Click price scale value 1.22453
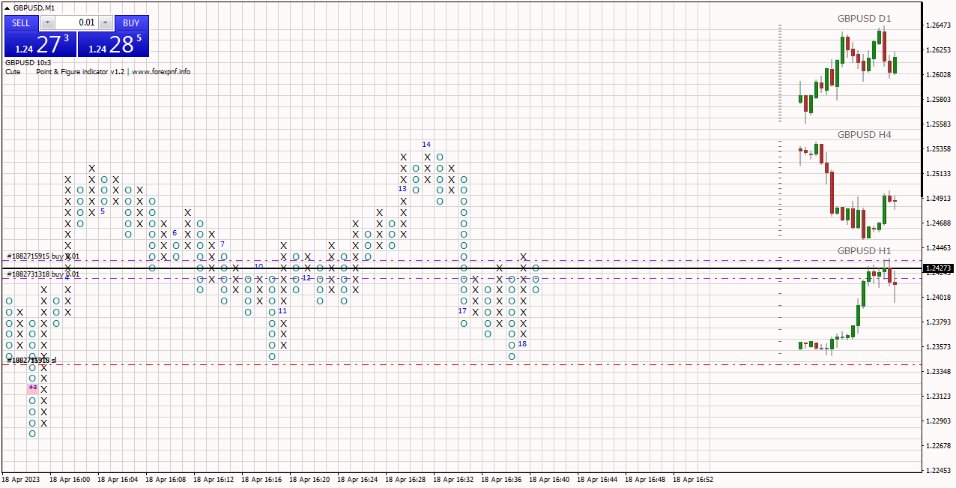956x488 pixels. [939, 471]
